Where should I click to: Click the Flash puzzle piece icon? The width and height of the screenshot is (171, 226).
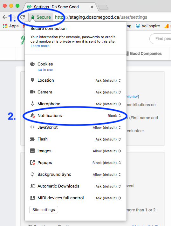[x=32, y=139]
